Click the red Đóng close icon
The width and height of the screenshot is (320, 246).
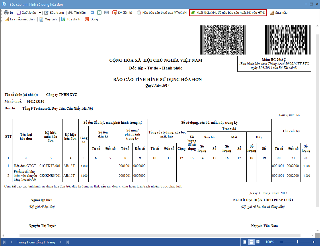[x=87, y=19]
